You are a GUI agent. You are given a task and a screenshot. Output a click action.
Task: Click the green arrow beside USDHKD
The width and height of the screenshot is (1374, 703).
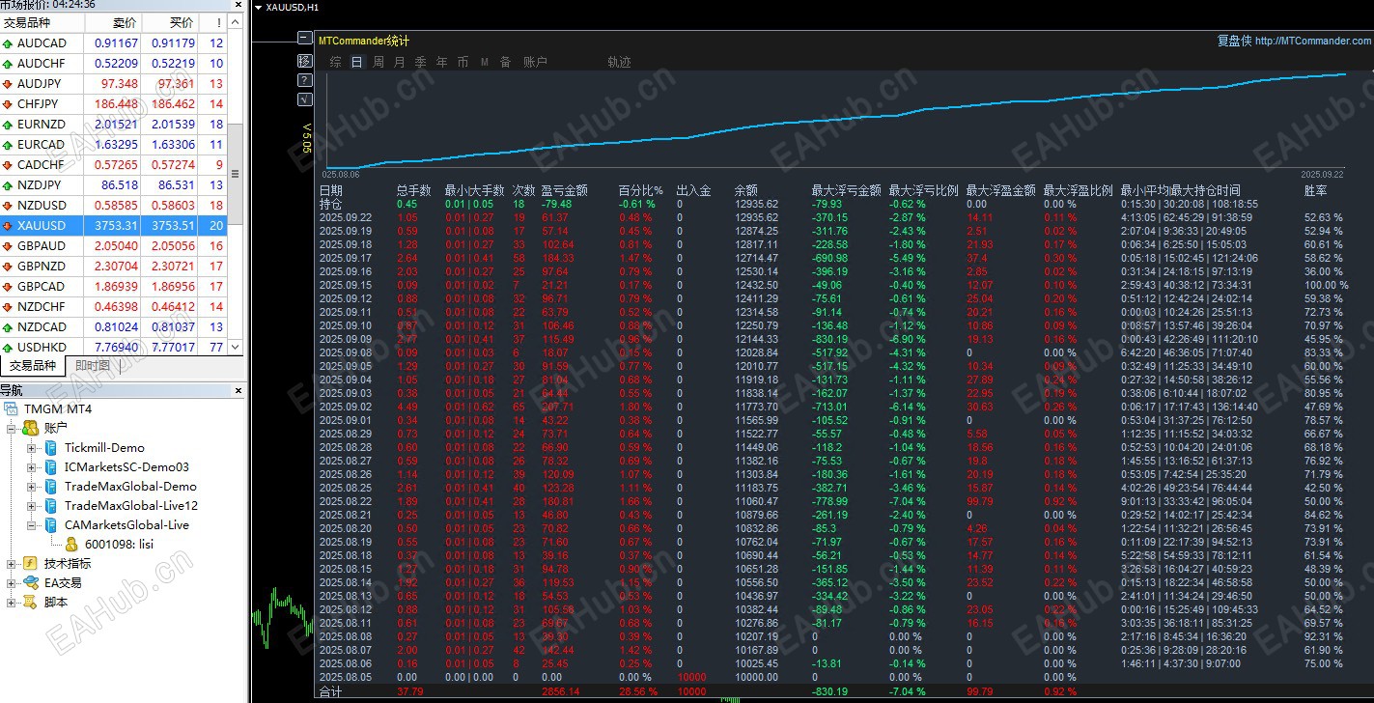pos(8,348)
